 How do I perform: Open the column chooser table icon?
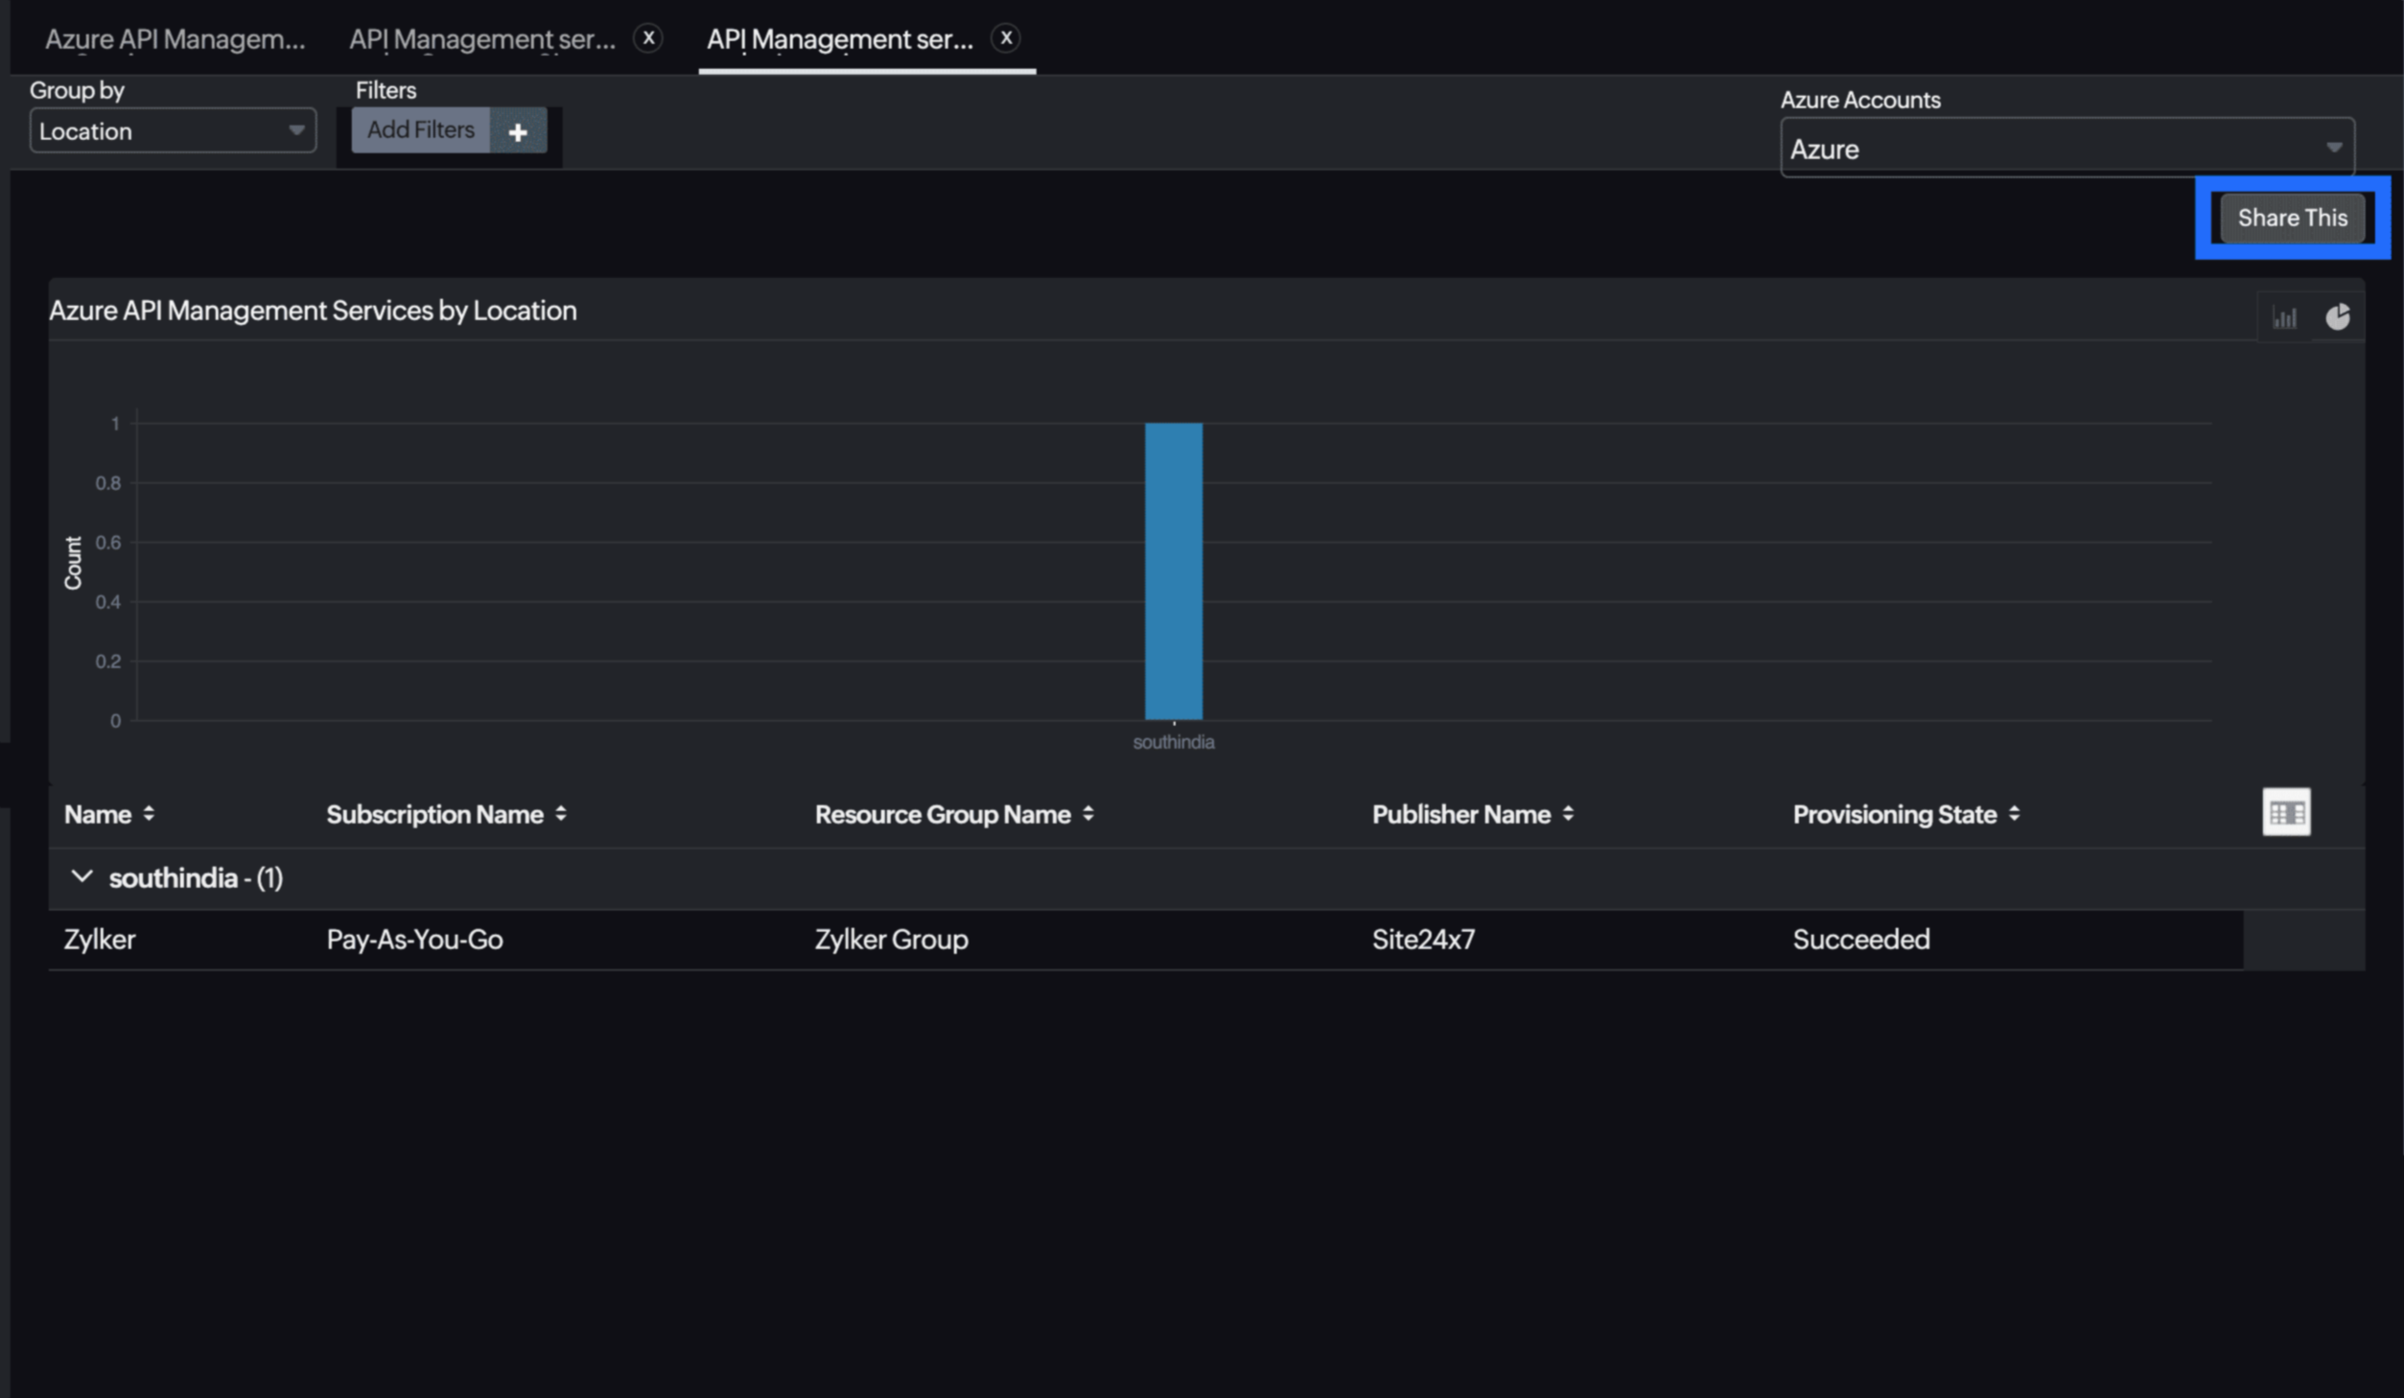pyautogui.click(x=2288, y=812)
